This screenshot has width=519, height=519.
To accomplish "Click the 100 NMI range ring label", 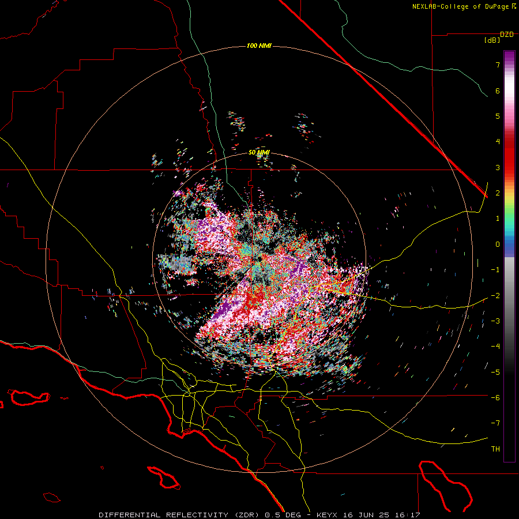I will 259,46.
